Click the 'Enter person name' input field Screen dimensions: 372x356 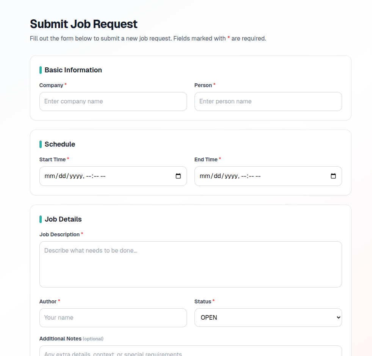pos(268,101)
